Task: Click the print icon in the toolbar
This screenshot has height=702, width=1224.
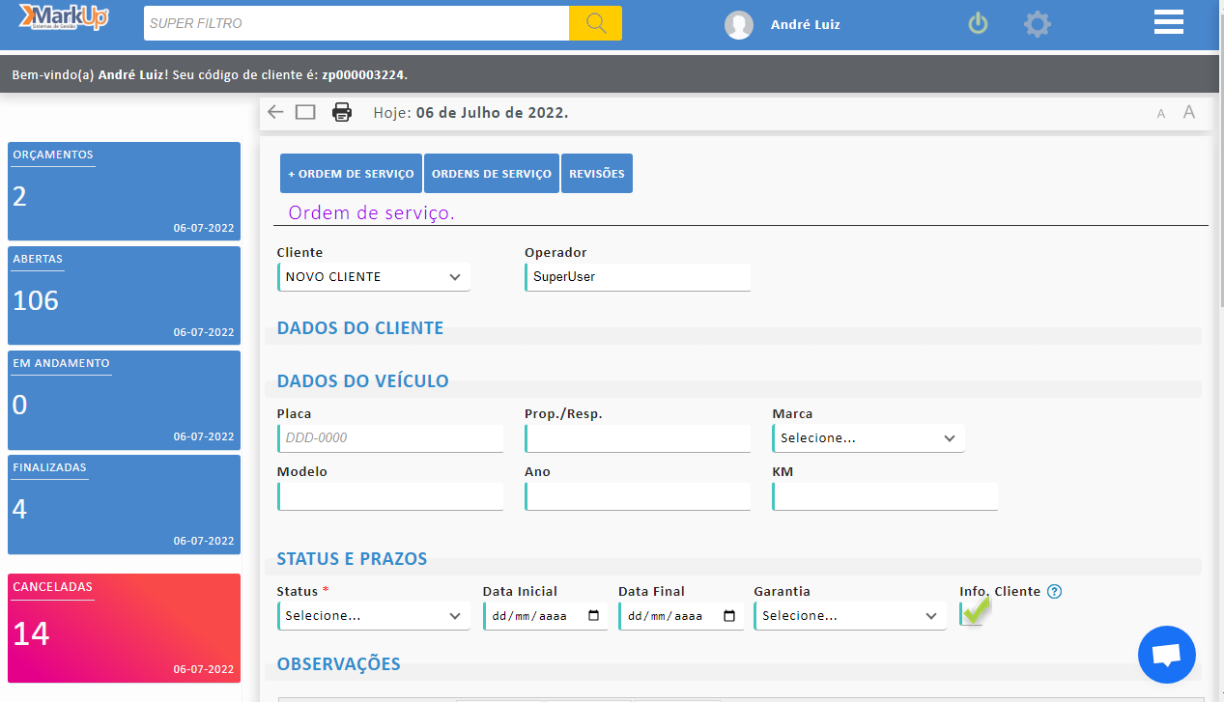Action: [341, 112]
